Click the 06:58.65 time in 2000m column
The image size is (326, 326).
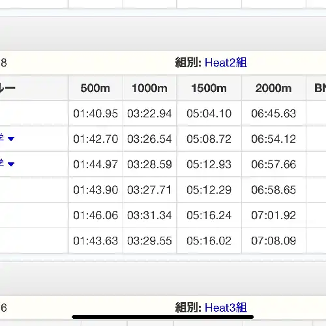[x=273, y=190]
